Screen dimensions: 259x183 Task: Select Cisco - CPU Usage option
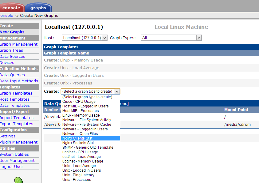point(90,102)
